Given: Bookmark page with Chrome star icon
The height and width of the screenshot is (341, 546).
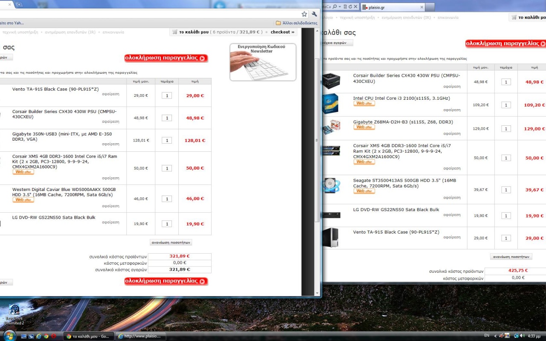Looking at the screenshot, I should [x=304, y=14].
